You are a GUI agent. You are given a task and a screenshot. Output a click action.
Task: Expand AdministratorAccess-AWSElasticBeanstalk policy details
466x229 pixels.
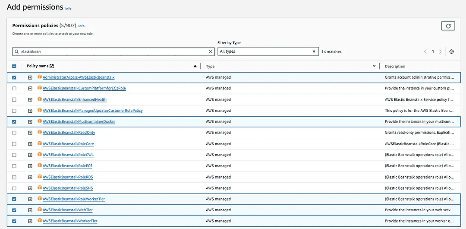[x=30, y=77]
